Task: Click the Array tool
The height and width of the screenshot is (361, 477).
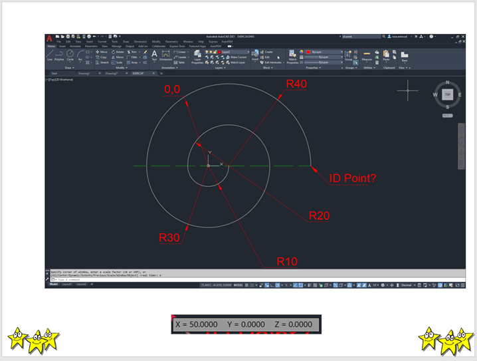Action: point(132,62)
